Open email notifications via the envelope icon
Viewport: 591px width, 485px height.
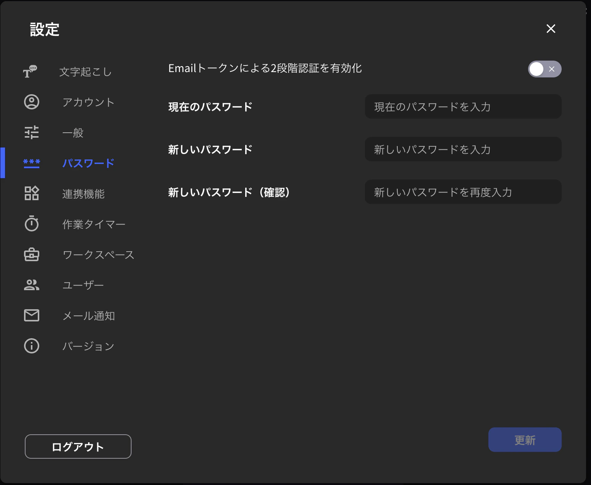coord(32,315)
